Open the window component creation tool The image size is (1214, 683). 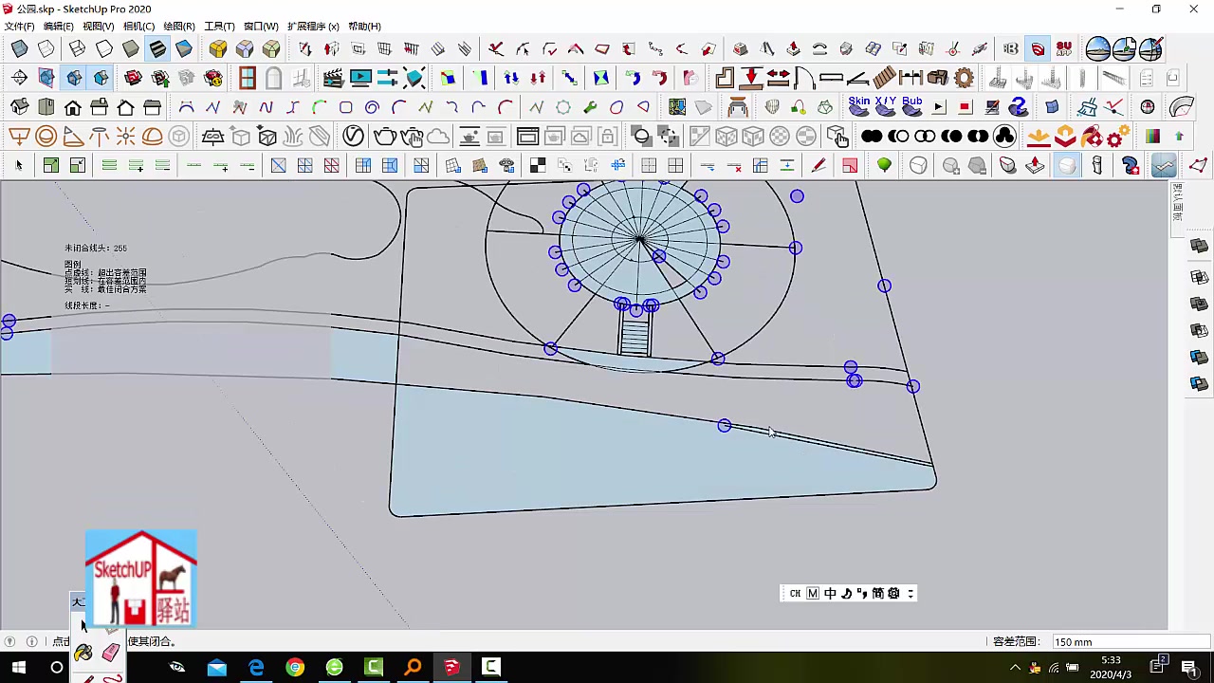pyautogui.click(x=245, y=76)
